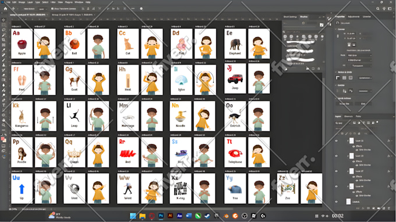The width and height of the screenshot is (396, 222).
Task: Open the color Mode dropdown in Properties
Action: [x=359, y=55]
